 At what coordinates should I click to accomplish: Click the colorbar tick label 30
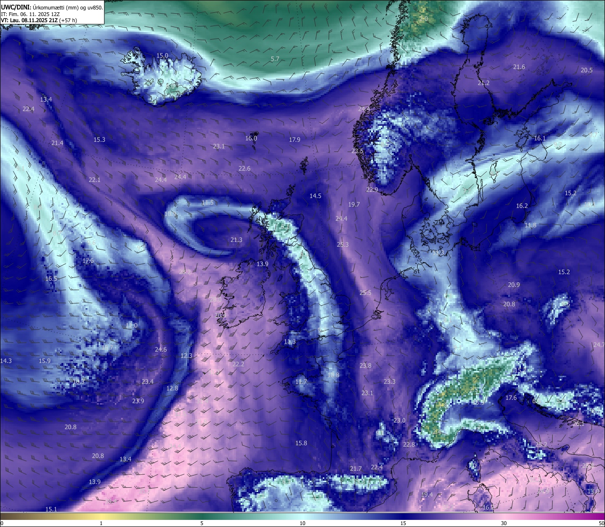point(504,523)
